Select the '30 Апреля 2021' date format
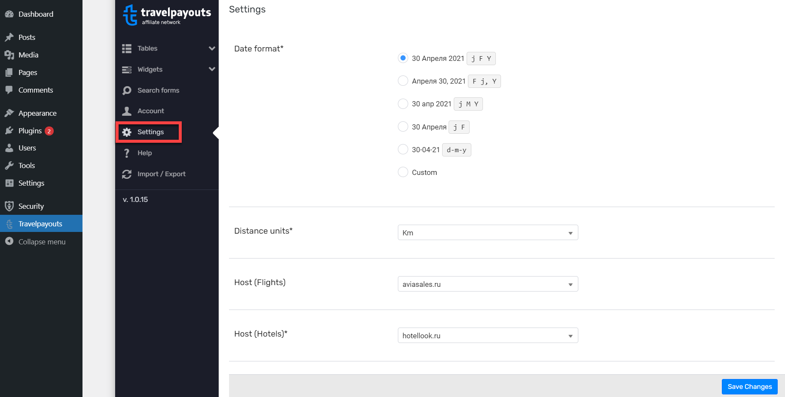785x397 pixels. (x=403, y=58)
